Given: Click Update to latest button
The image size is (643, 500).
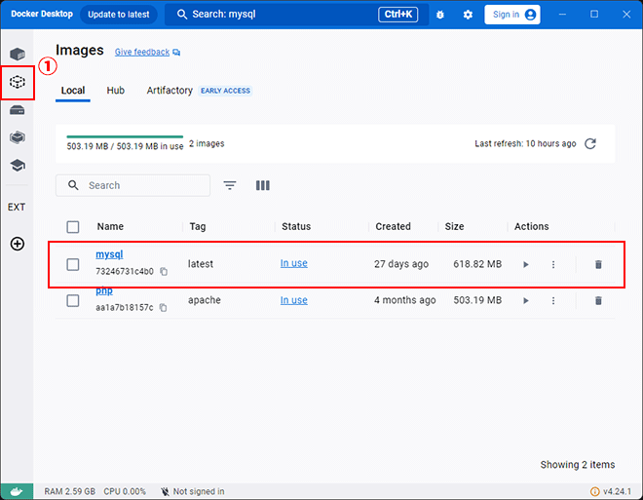Looking at the screenshot, I should tap(119, 15).
